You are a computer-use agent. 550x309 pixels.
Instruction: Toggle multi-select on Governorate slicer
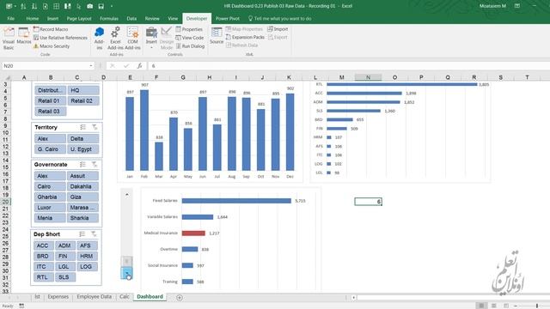point(82,164)
